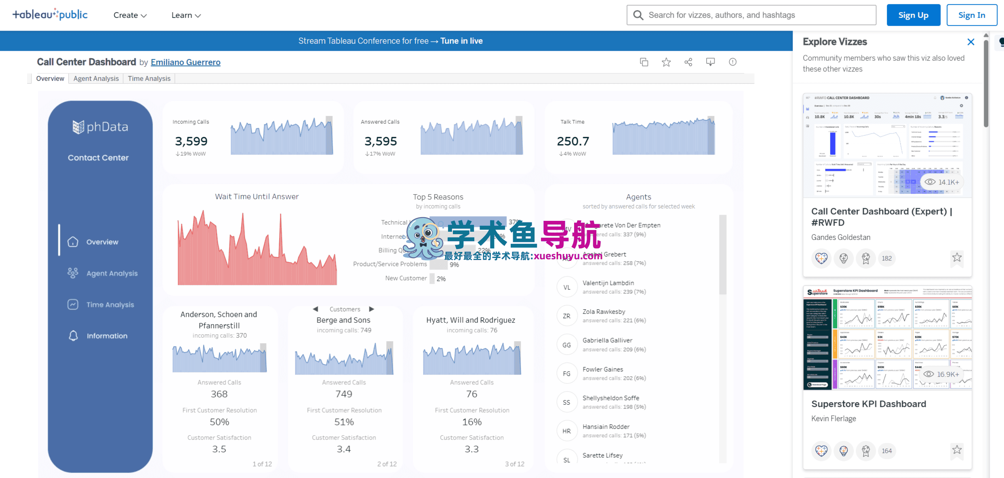1004x478 pixels.
Task: Open the share icon for this viz
Action: pyautogui.click(x=688, y=62)
